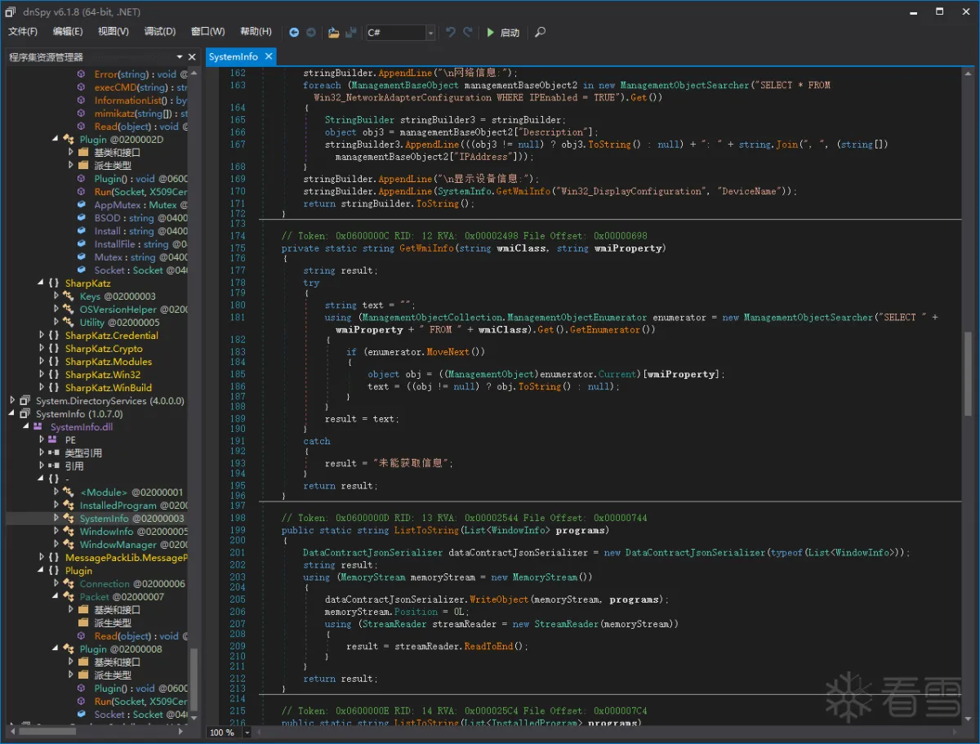Select the SharpKatz.Crypto namespace
This screenshot has height=744, width=980.
pyautogui.click(x=104, y=349)
